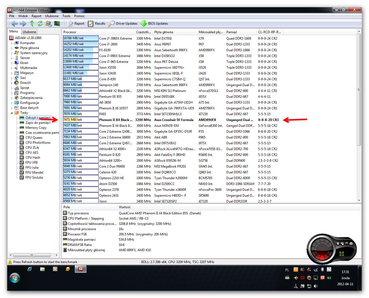Switch to the Ulubione tab

[29, 32]
